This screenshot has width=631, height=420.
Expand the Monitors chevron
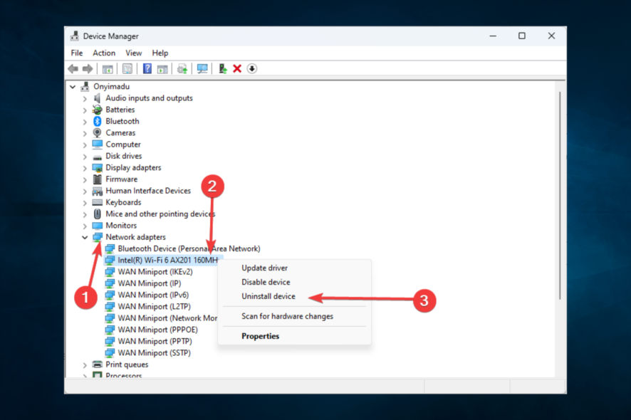[x=85, y=226]
